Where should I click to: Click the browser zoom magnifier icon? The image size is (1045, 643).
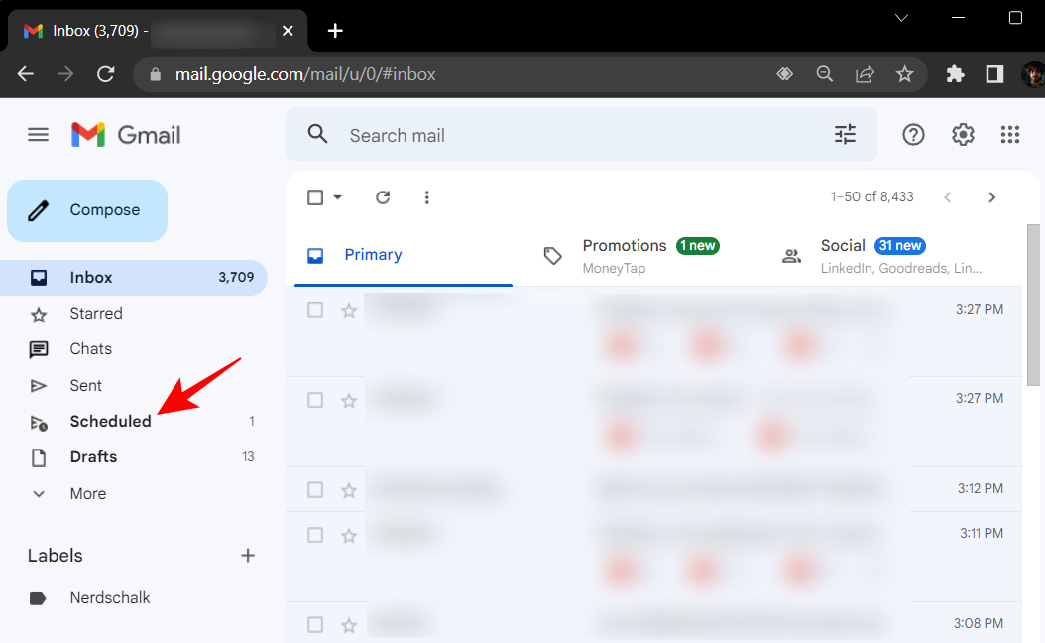(x=825, y=74)
